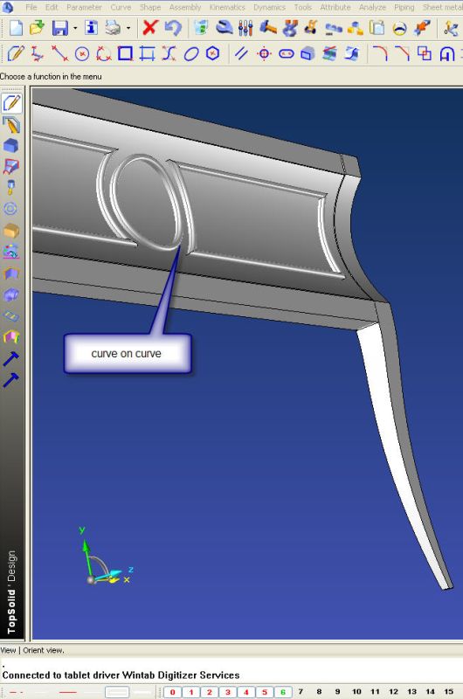Select the yellow-pink folded sheet icon in sidebar

pos(11,337)
